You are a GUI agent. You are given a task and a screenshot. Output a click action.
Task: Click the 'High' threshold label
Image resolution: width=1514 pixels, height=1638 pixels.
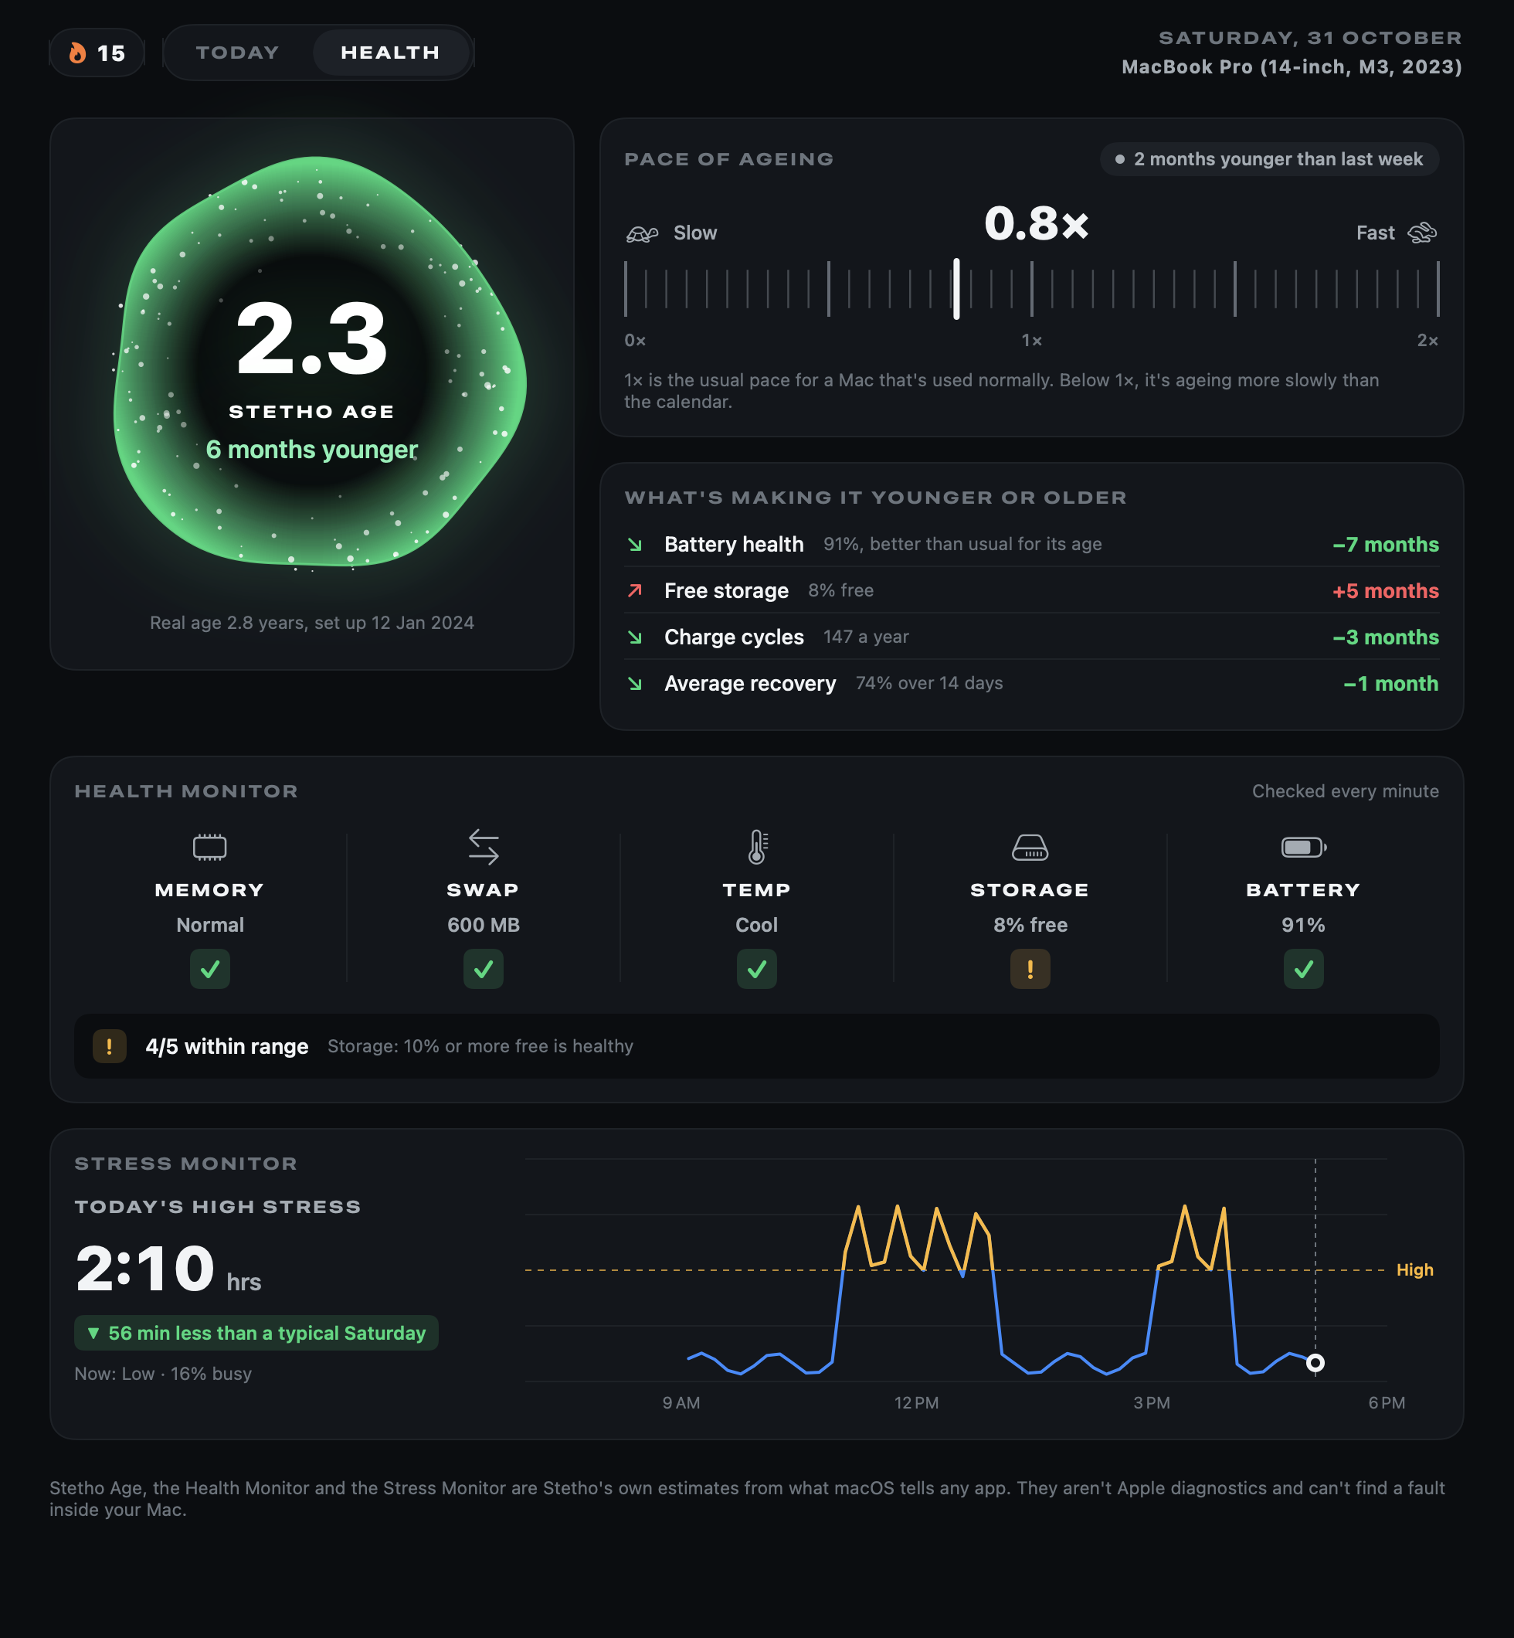pos(1415,1270)
